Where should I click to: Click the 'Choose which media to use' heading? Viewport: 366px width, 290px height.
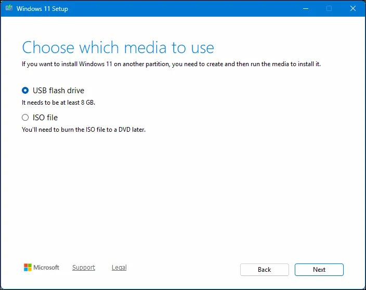[118, 47]
